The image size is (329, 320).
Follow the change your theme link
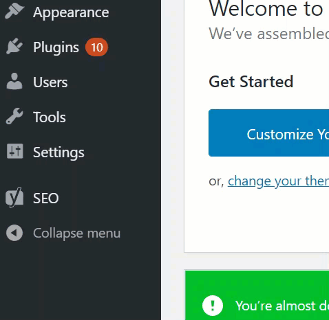coord(278,181)
